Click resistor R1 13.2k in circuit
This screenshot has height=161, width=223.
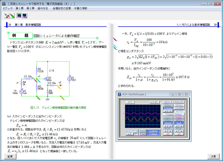tap(37, 70)
